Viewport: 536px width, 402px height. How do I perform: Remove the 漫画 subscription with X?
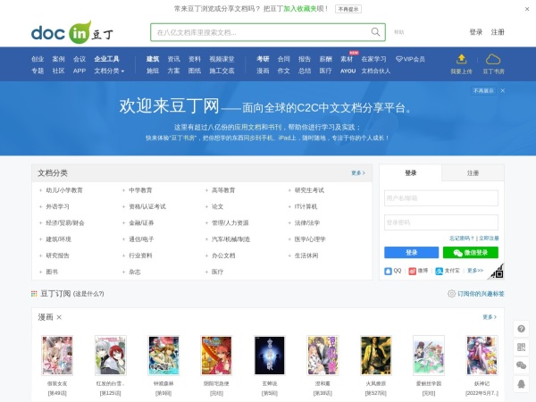tap(59, 317)
